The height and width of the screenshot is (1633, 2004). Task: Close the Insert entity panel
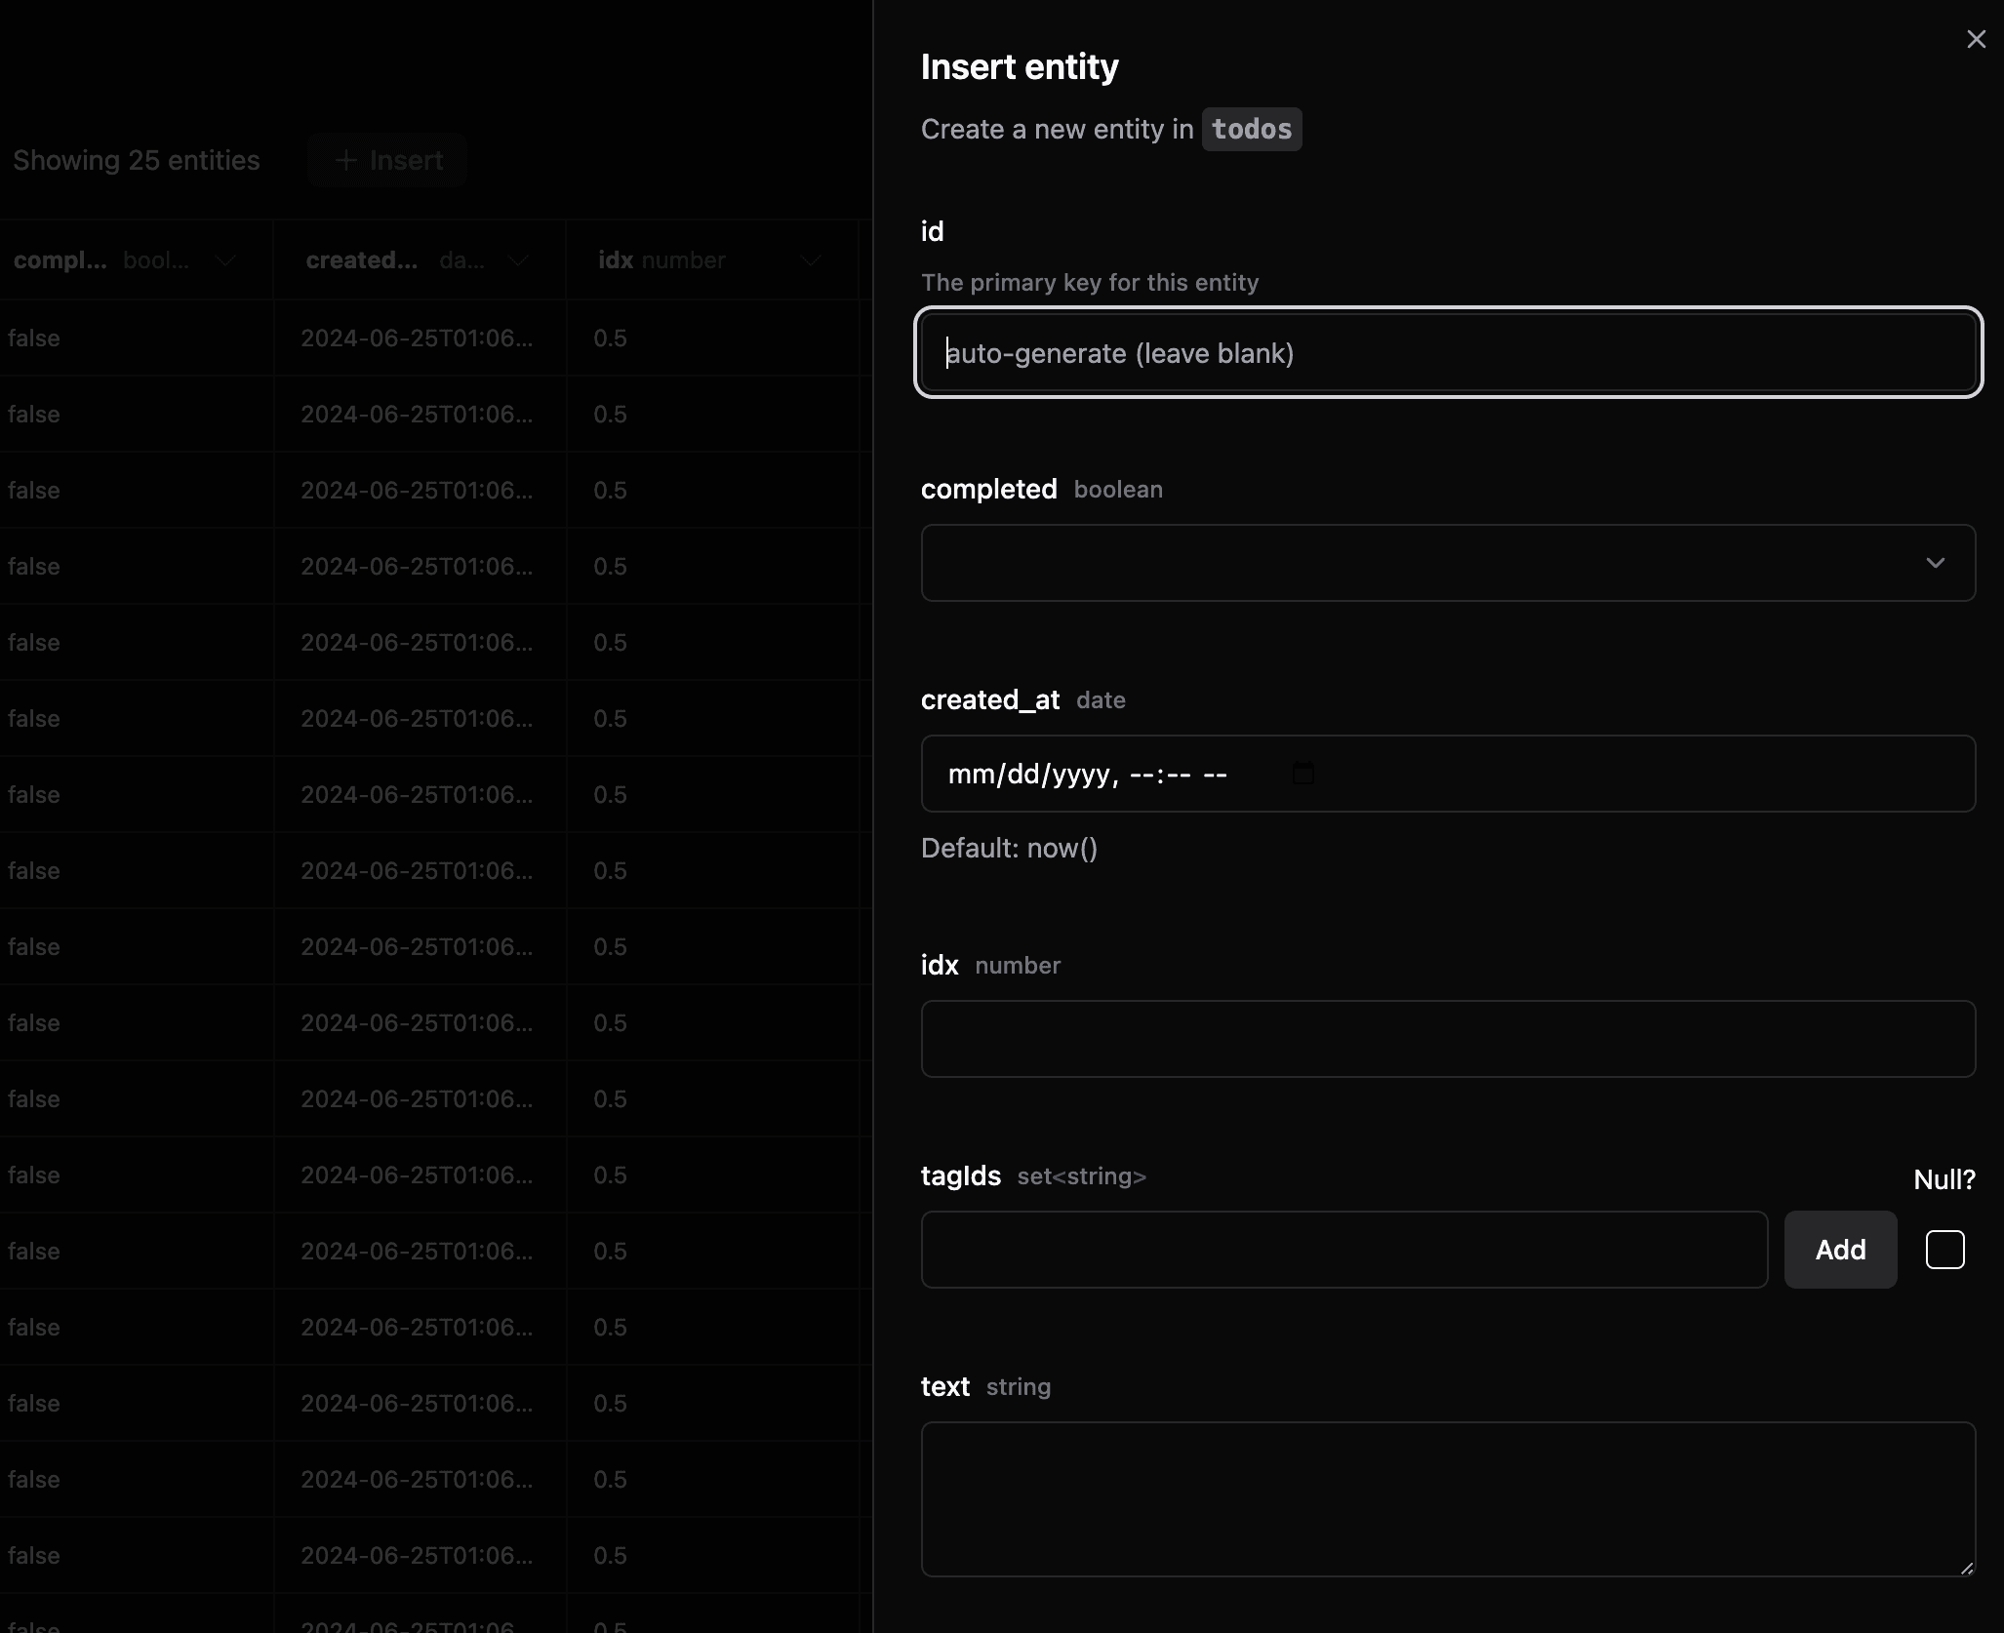tap(1976, 39)
